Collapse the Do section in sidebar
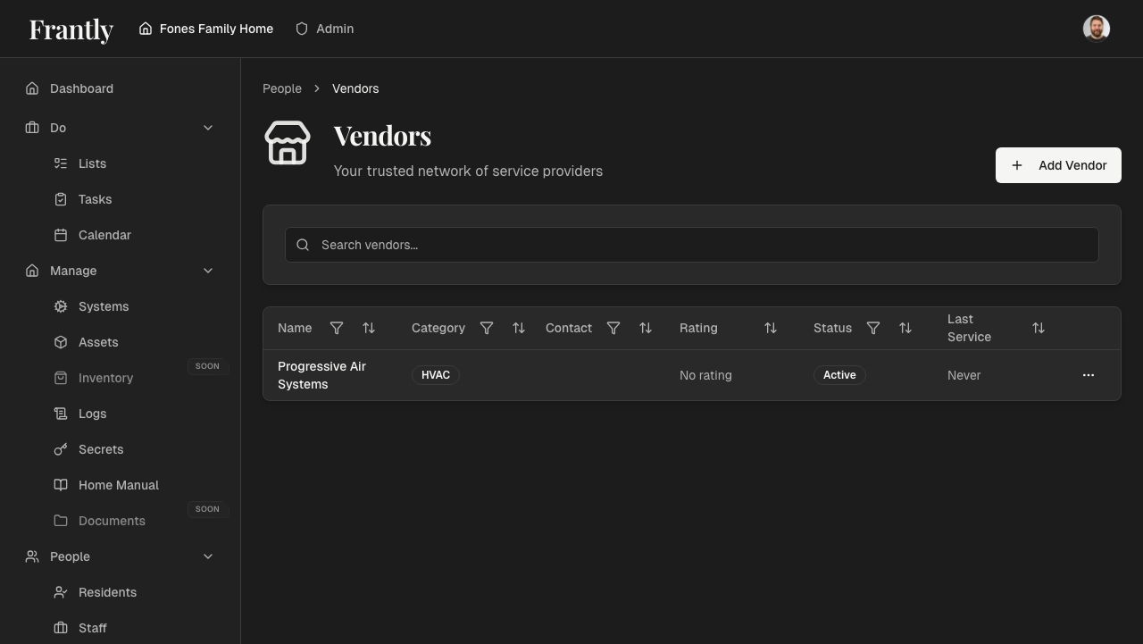Screen dimensions: 1143x644 coord(208,128)
